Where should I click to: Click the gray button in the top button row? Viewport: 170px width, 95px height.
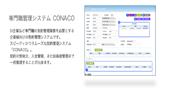147,15
